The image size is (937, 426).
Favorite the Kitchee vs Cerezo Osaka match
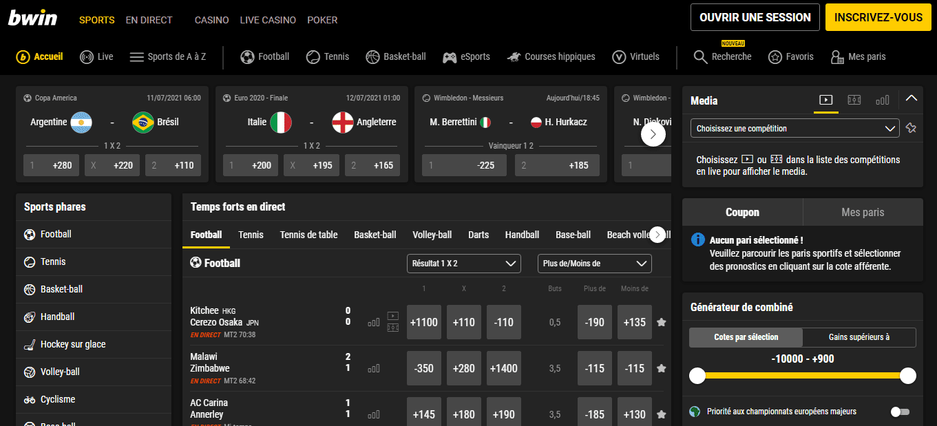point(662,322)
